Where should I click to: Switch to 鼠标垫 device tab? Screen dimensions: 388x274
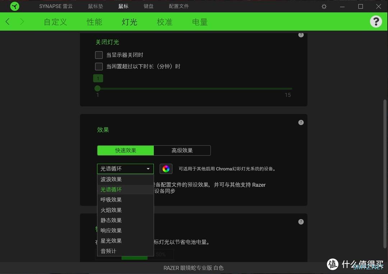coord(96,6)
